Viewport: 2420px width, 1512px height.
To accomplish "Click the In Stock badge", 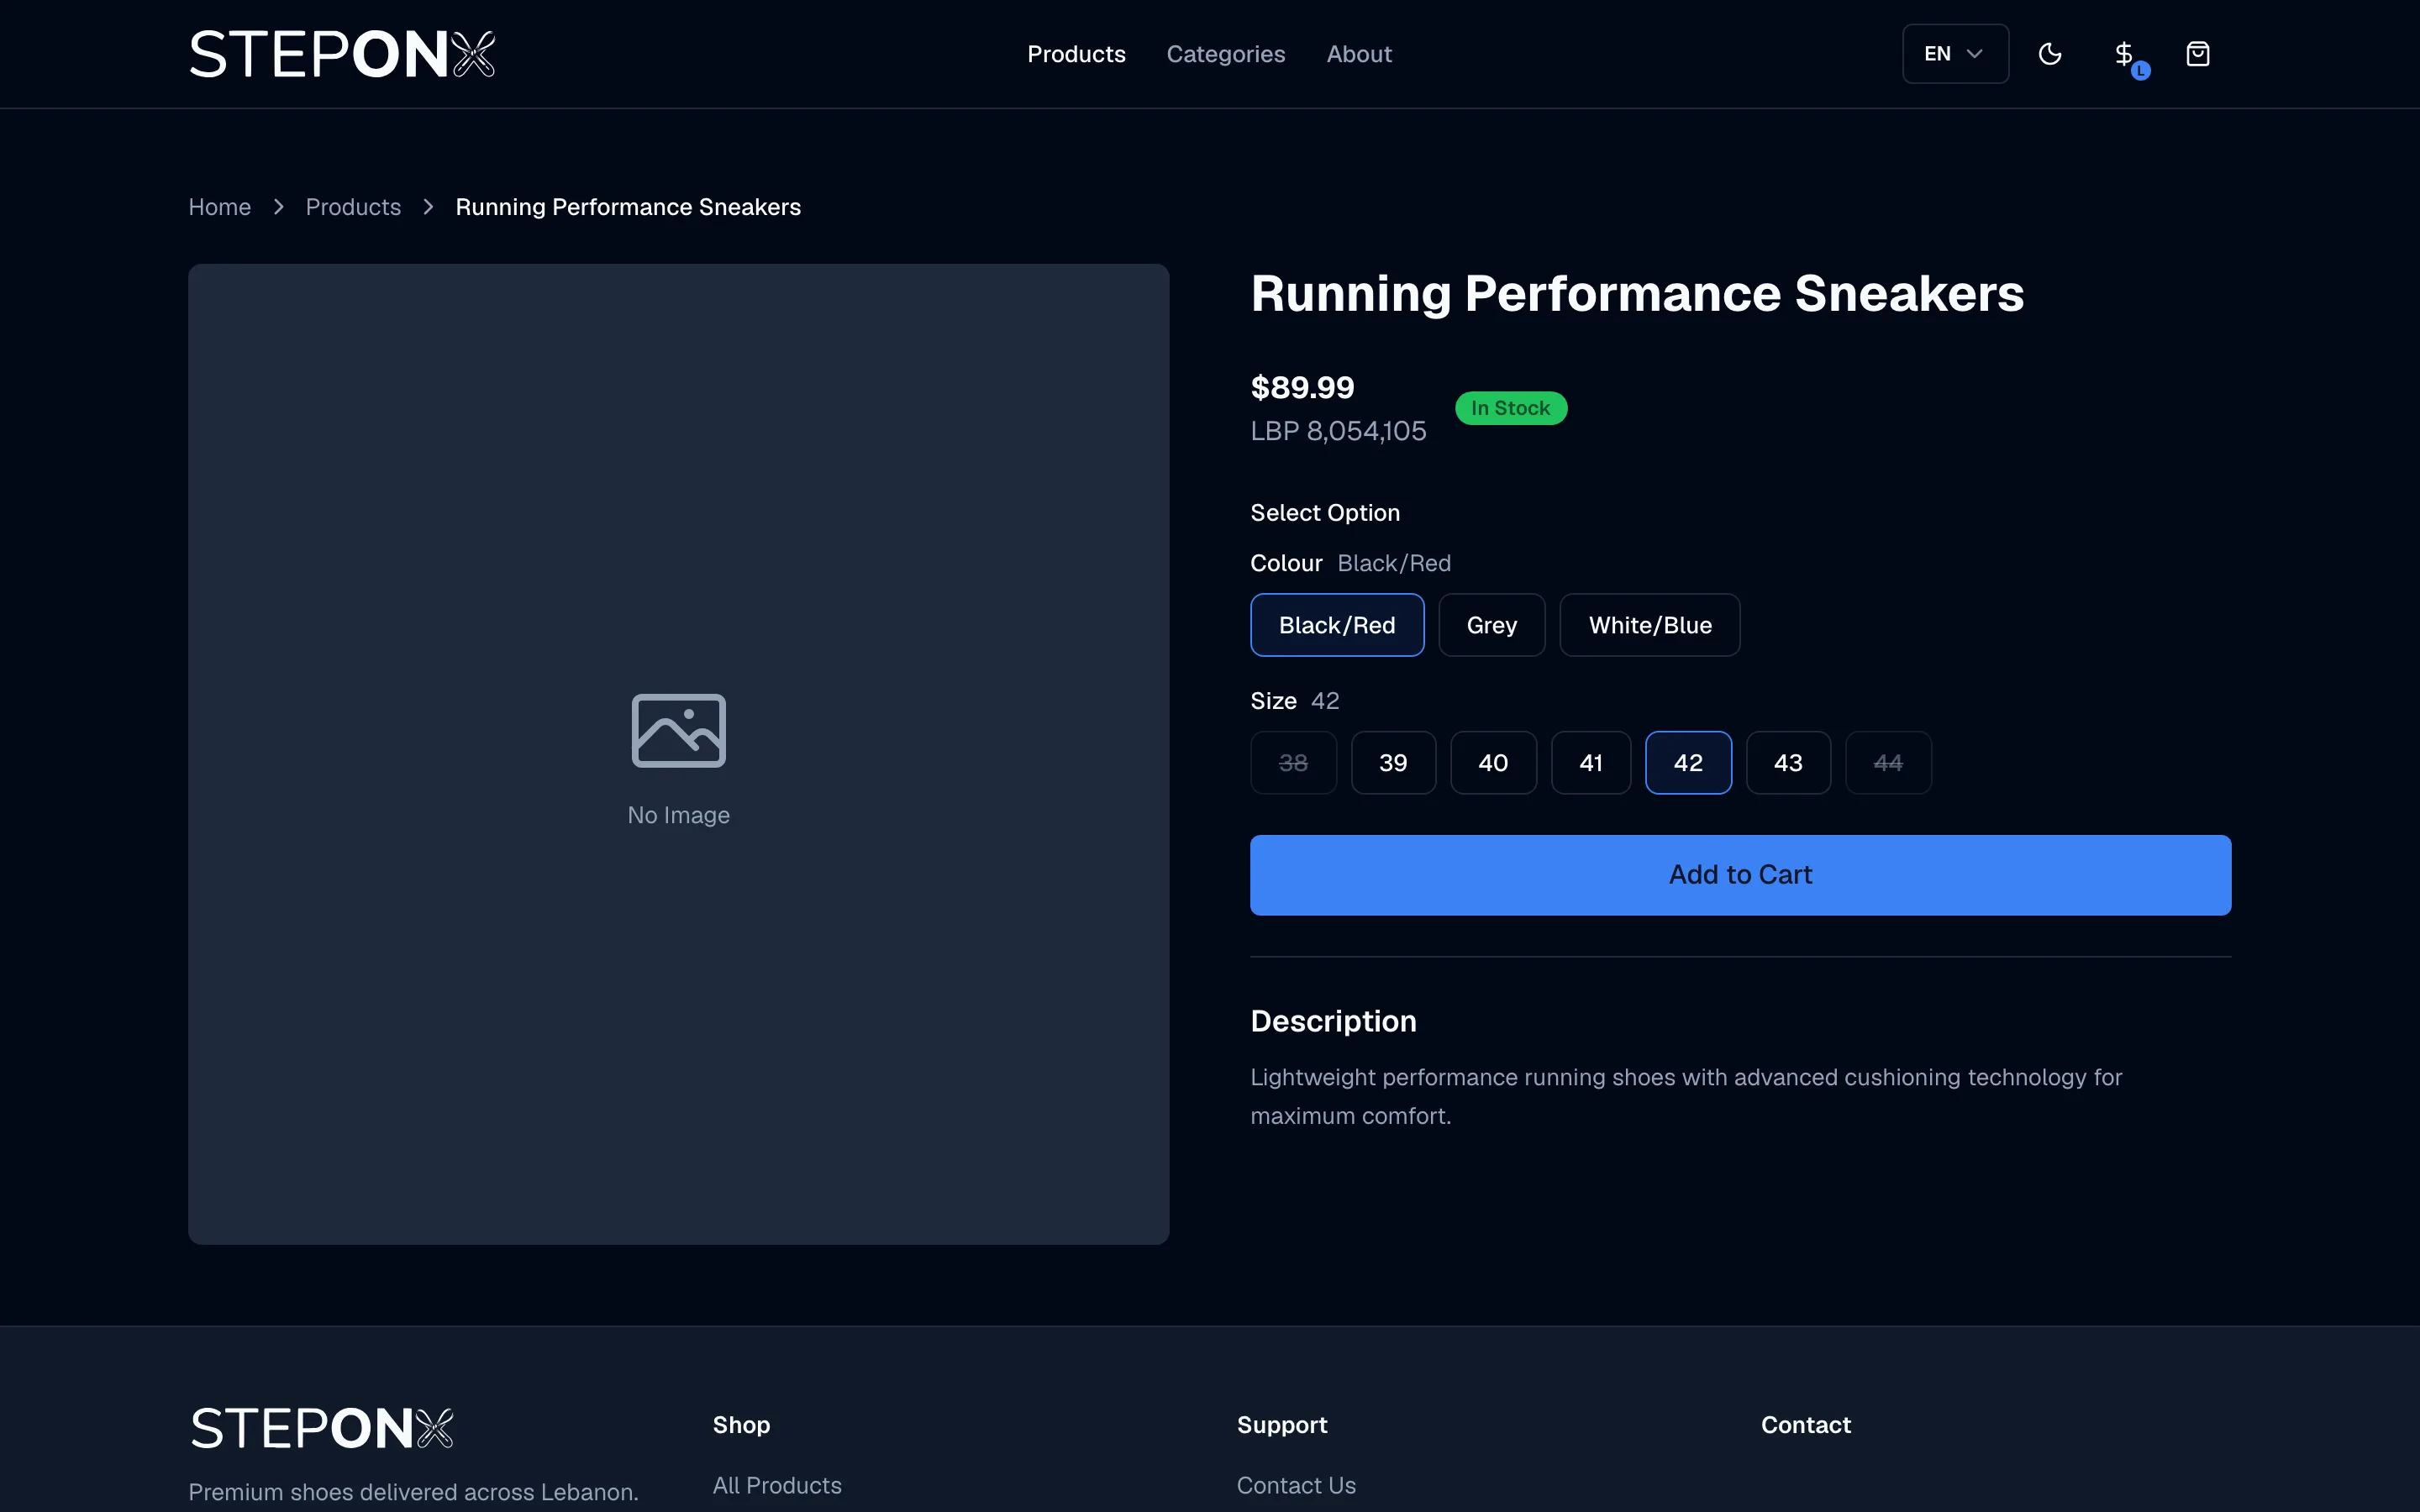I will pyautogui.click(x=1510, y=408).
